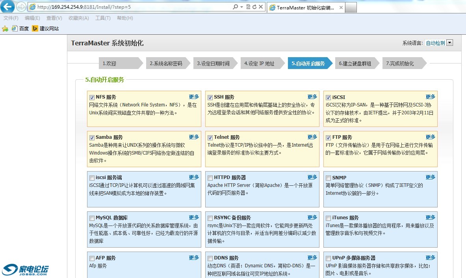Click the search magnifier in address bar
Screen dimensions: 466x278
coord(236,7)
